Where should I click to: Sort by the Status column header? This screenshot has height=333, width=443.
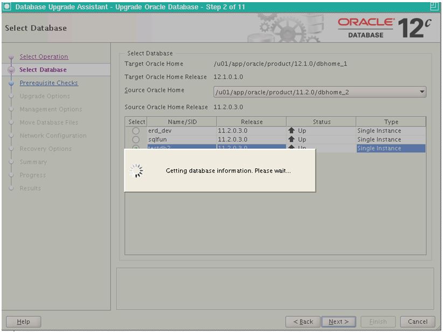tap(321, 122)
